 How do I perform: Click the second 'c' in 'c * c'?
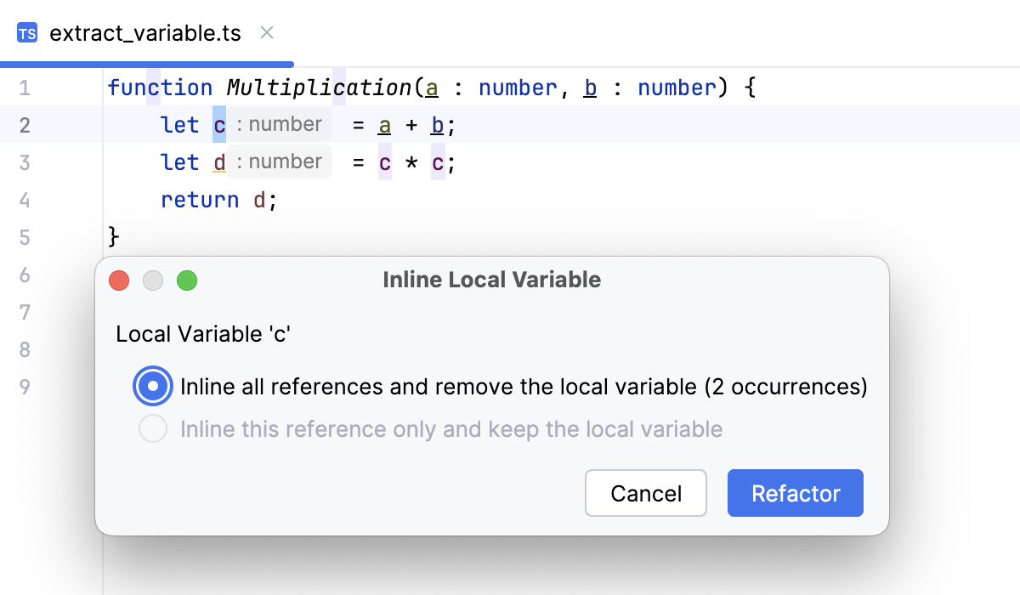pos(438,162)
